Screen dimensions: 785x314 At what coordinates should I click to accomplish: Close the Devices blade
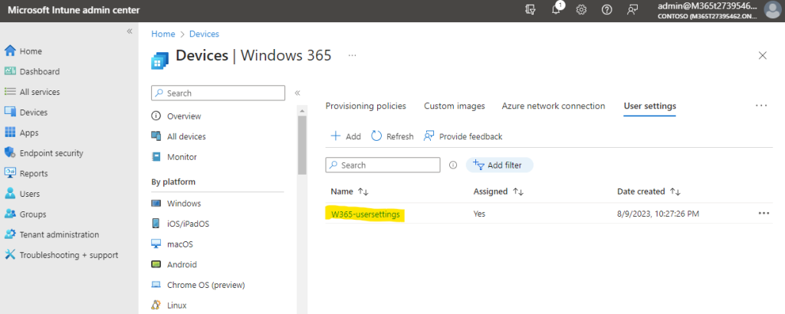click(763, 55)
